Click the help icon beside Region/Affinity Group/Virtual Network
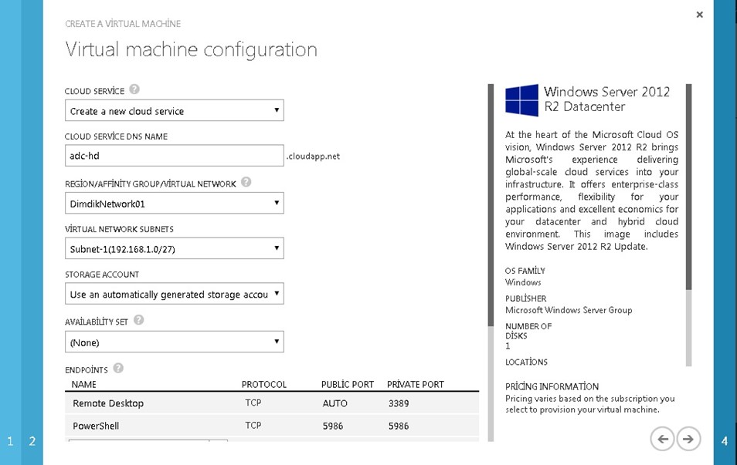 click(x=246, y=182)
